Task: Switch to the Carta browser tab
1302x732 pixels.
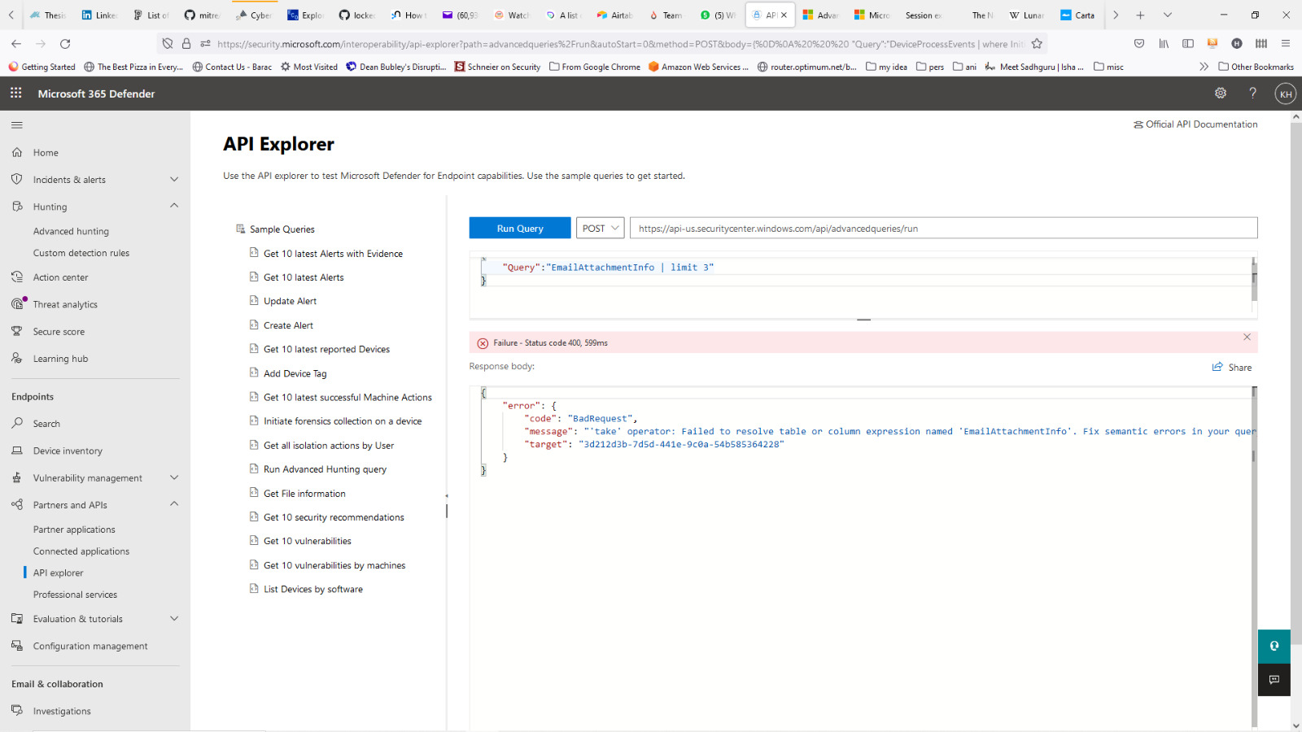Action: click(1077, 15)
